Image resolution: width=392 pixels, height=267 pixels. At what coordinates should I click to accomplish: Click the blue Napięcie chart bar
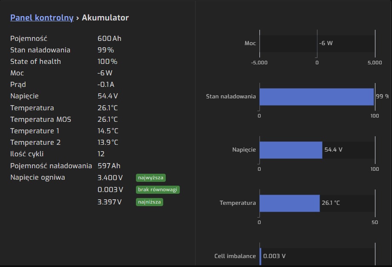tap(291, 150)
